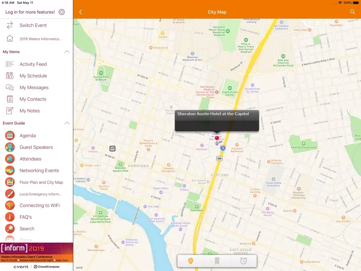Open the Activity Feed icon
Viewport: 361px width, 271px height.
pyautogui.click(x=10, y=64)
